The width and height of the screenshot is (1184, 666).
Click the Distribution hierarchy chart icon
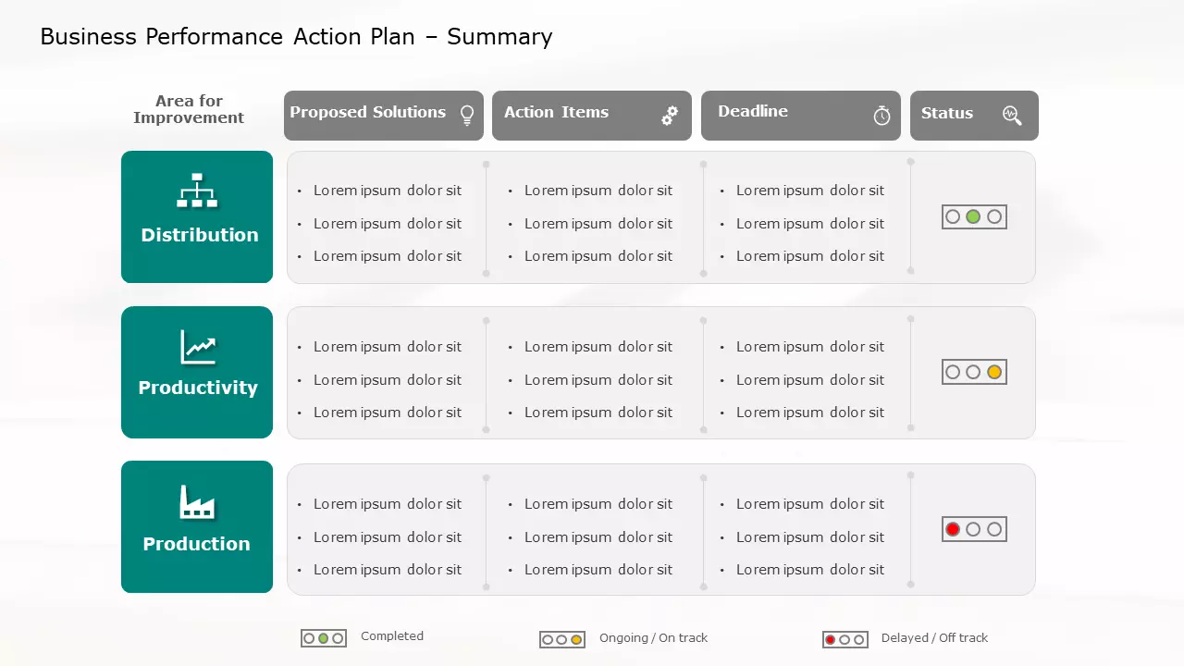(x=197, y=191)
